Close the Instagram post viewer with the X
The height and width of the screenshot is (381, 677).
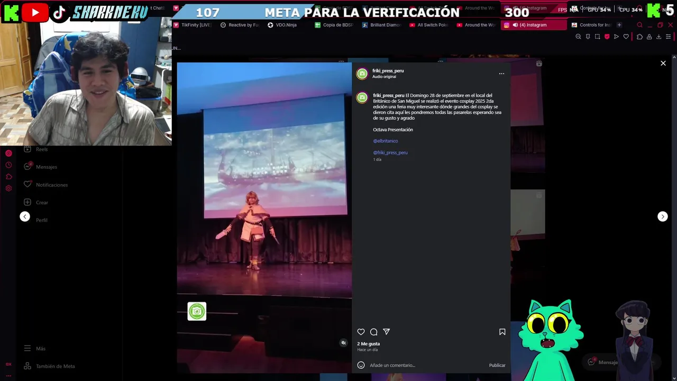pyautogui.click(x=663, y=63)
